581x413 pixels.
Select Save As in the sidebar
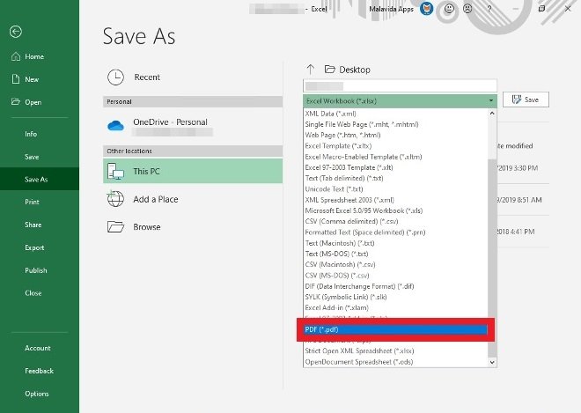pos(40,179)
